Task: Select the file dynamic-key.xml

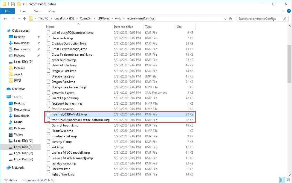Action: (63, 93)
